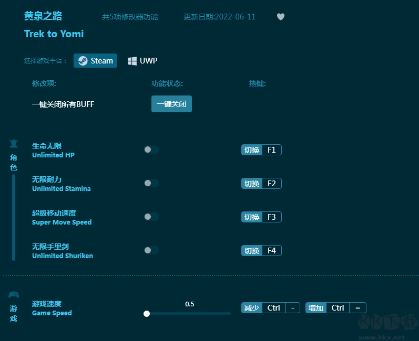
Task: Click the F1 hotkey field
Action: click(x=271, y=150)
